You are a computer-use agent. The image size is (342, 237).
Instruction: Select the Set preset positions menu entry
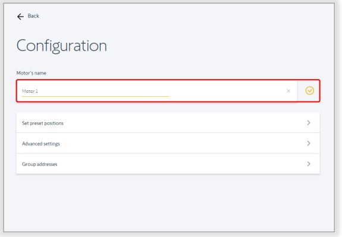(168, 123)
